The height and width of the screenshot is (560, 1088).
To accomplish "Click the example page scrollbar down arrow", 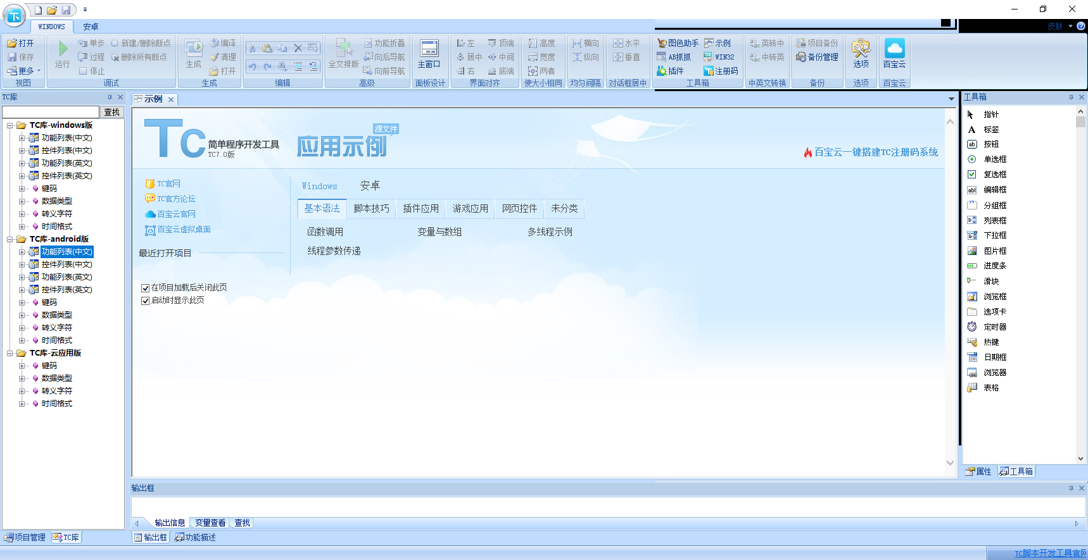I will tap(950, 463).
